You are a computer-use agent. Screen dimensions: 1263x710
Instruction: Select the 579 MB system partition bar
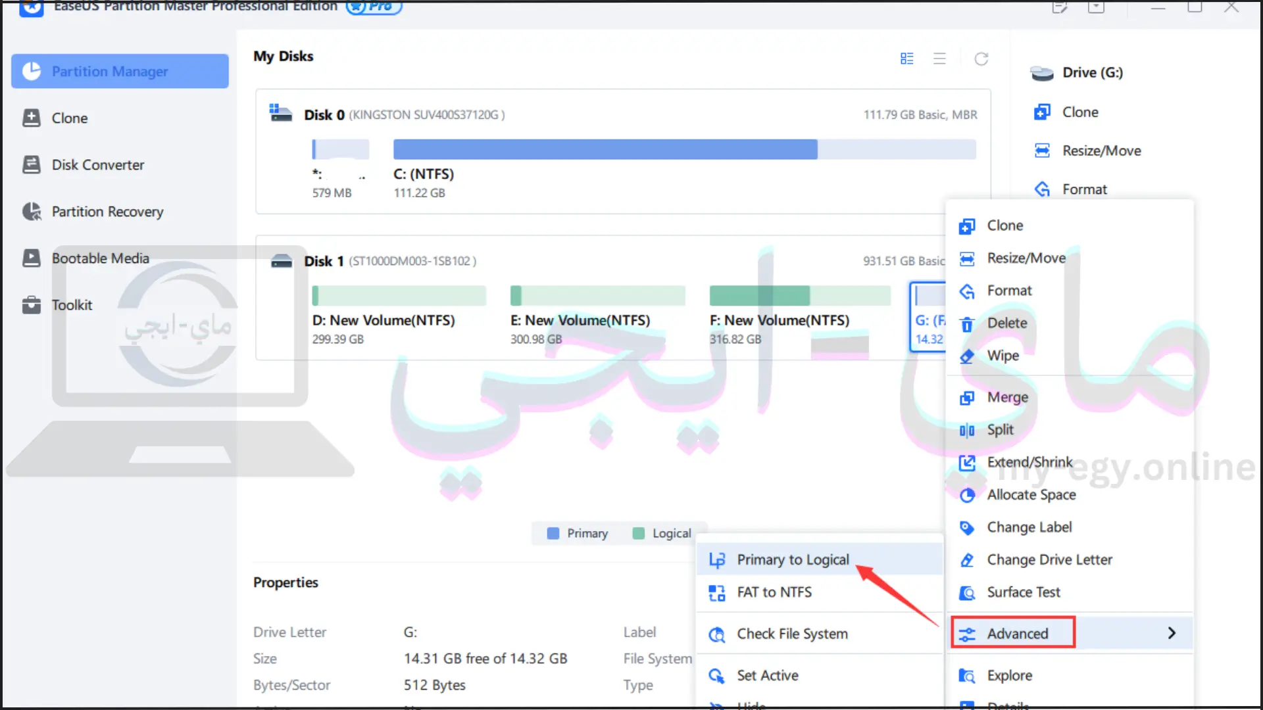[x=340, y=149]
